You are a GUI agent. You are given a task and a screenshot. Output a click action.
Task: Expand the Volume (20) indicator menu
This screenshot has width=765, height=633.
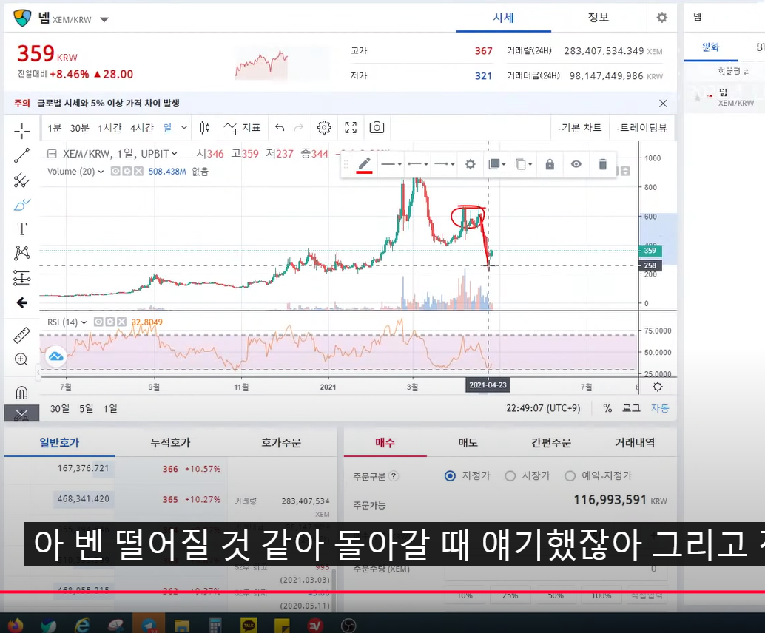101,172
